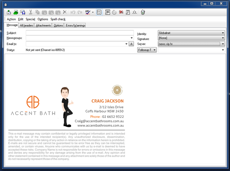Open the Special menu
The height and width of the screenshot is (171, 230).
coord(30,19)
